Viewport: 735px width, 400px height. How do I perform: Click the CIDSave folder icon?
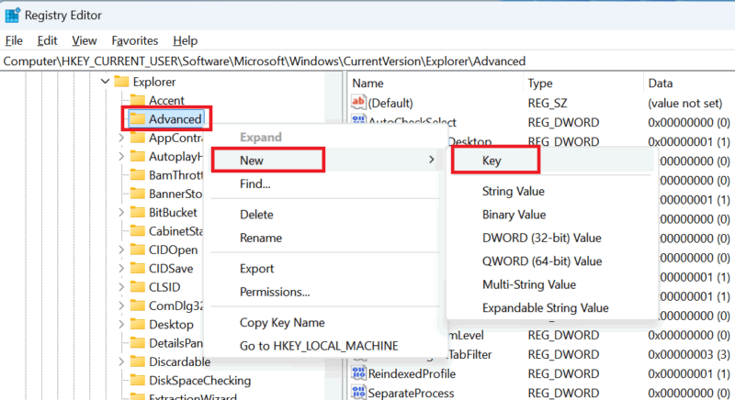pyautogui.click(x=137, y=269)
